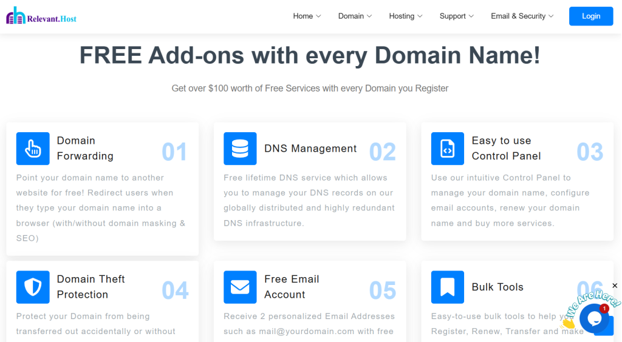Expand the Domain dropdown menu
The image size is (622, 342).
pos(355,16)
